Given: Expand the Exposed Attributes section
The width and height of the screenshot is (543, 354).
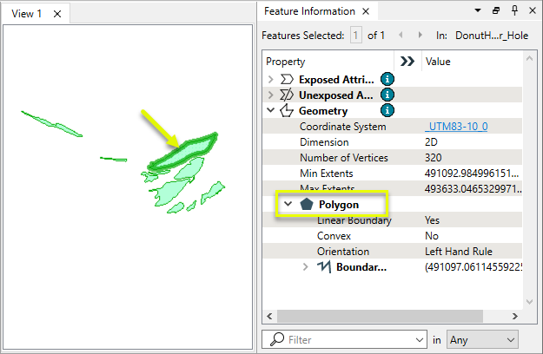Looking at the screenshot, I should [269, 79].
